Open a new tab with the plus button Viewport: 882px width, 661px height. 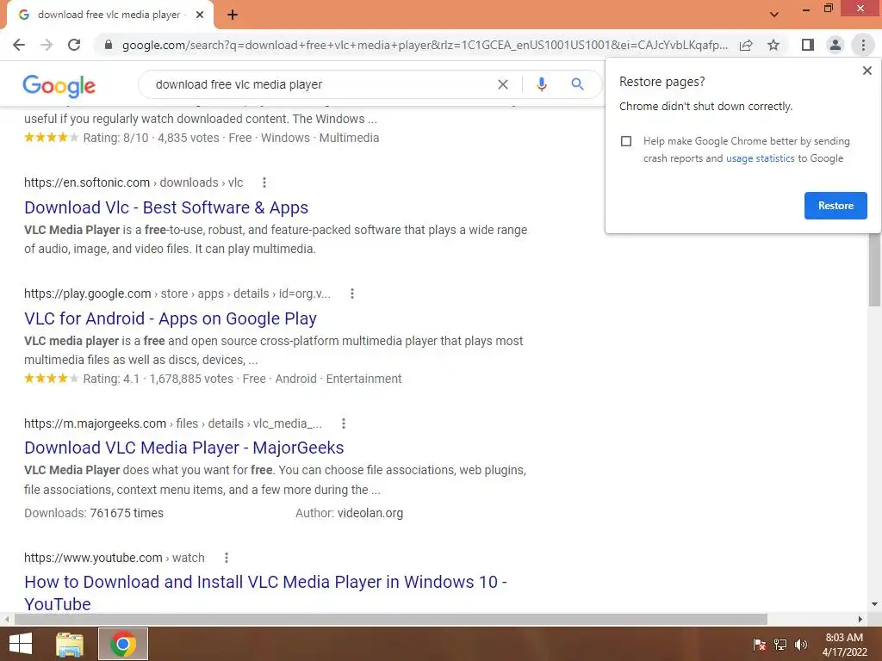[233, 15]
